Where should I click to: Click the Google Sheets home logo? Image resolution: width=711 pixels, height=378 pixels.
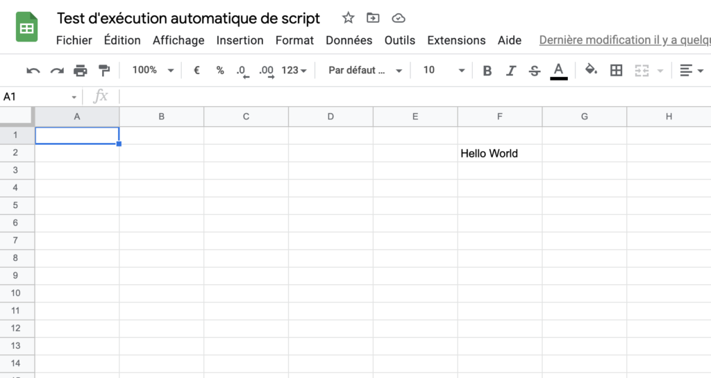(x=27, y=28)
